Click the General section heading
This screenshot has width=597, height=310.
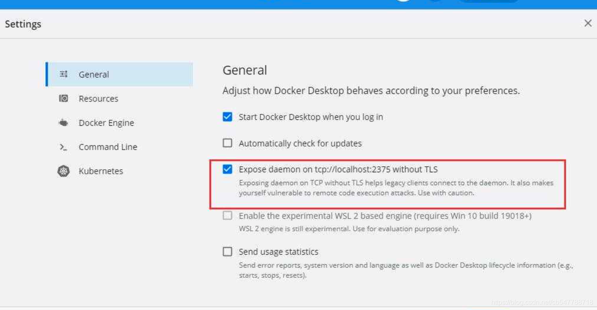click(245, 70)
